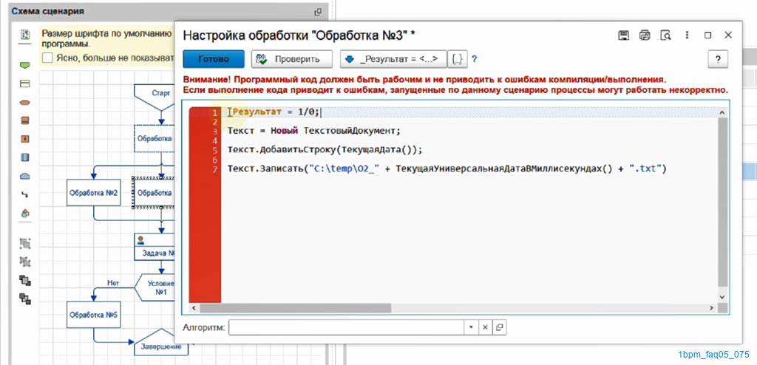Detach the Схема сценария panel into a window
Viewport: 757px width, 365px height.
click(318, 12)
